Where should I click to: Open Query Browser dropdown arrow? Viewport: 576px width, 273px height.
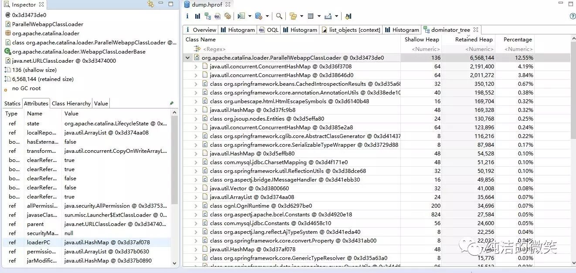point(267,17)
